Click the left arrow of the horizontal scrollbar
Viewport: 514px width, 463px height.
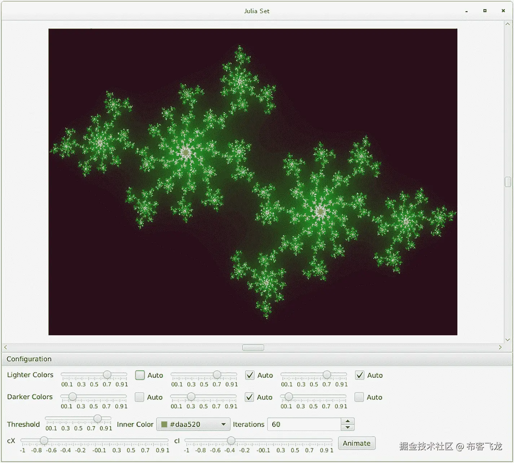(5, 347)
